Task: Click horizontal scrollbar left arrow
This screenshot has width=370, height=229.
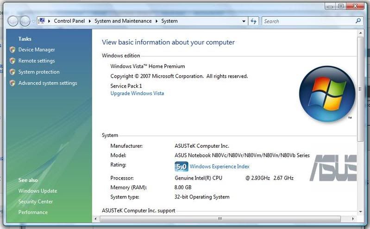Action: pos(95,219)
